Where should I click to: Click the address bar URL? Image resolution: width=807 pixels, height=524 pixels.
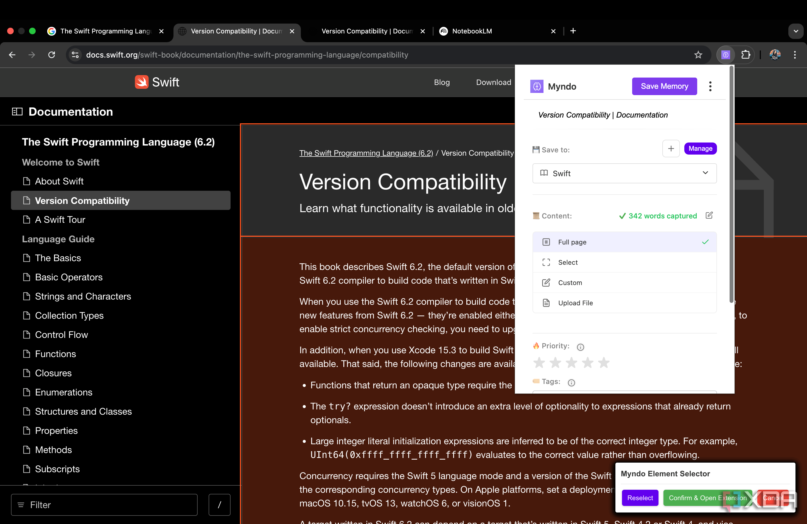tap(247, 55)
